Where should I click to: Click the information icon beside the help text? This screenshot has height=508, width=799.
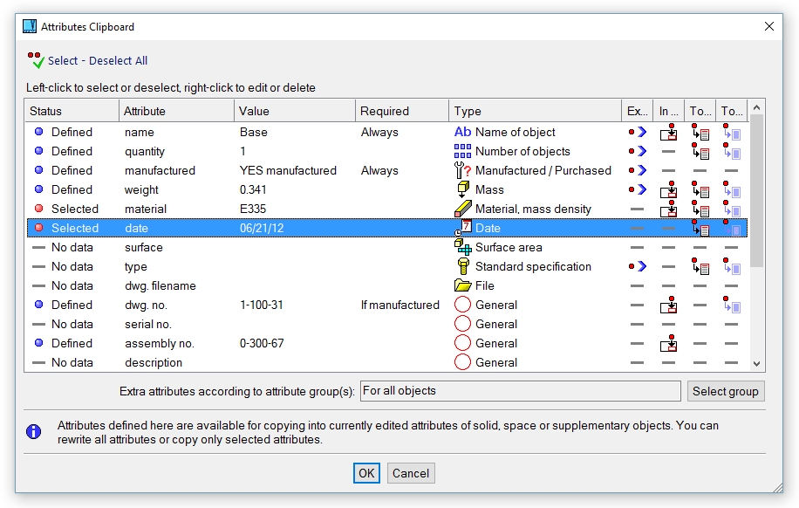34,431
